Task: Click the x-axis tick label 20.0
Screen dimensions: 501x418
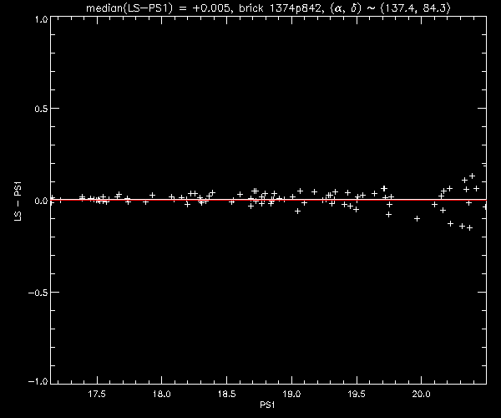Action: coord(421,394)
